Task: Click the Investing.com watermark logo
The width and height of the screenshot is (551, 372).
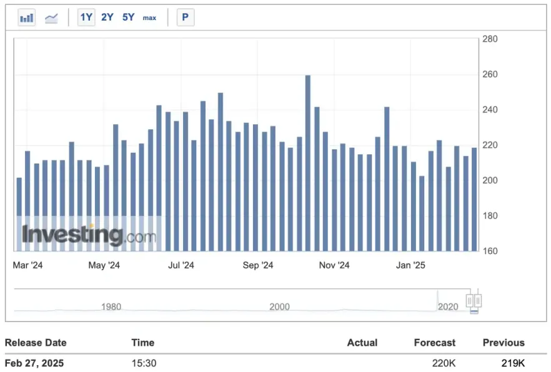Action: pyautogui.click(x=89, y=235)
